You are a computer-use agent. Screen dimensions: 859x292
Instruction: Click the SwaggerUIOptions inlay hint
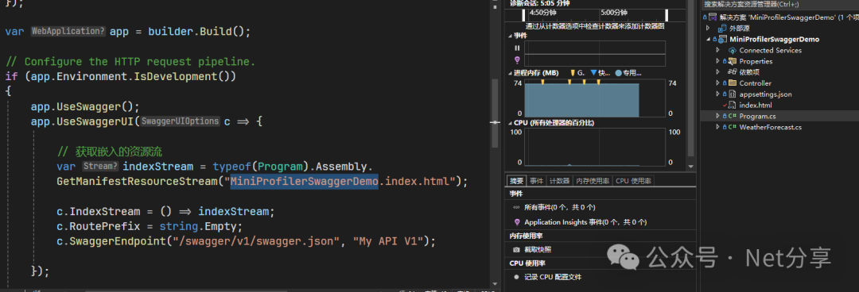[x=181, y=121]
